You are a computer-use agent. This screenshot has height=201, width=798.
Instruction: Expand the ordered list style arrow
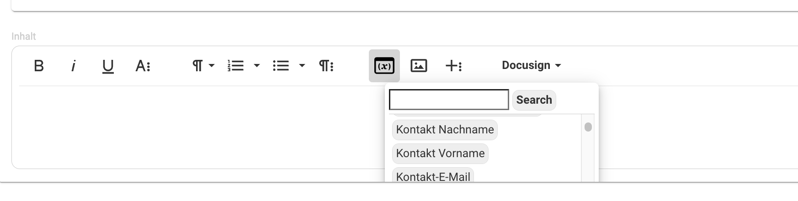(x=257, y=66)
